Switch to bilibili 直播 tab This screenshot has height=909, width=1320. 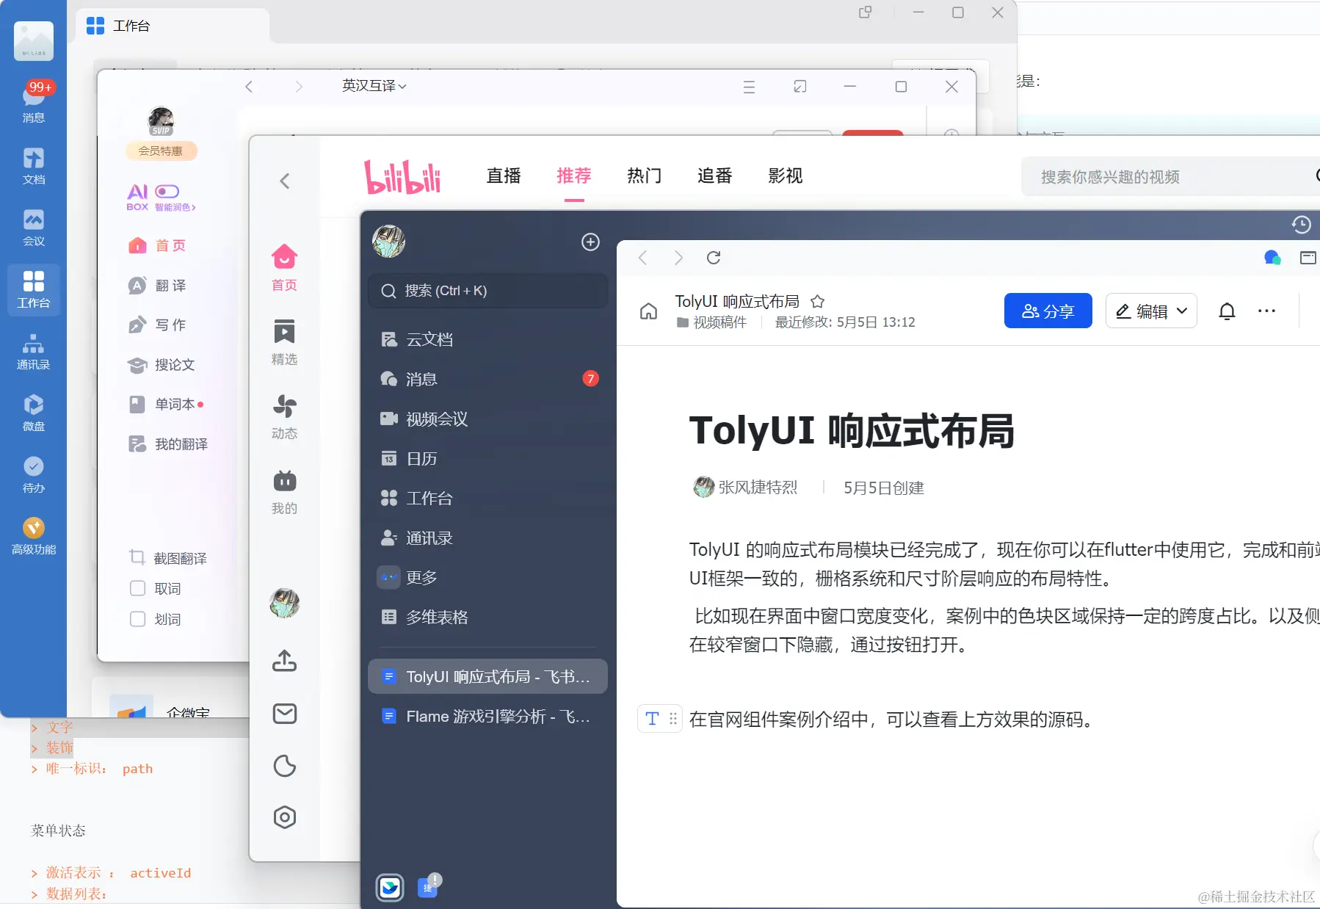(504, 175)
